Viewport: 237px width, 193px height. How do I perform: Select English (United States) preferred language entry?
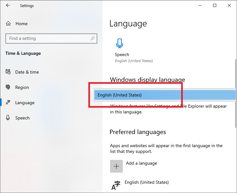(147, 182)
